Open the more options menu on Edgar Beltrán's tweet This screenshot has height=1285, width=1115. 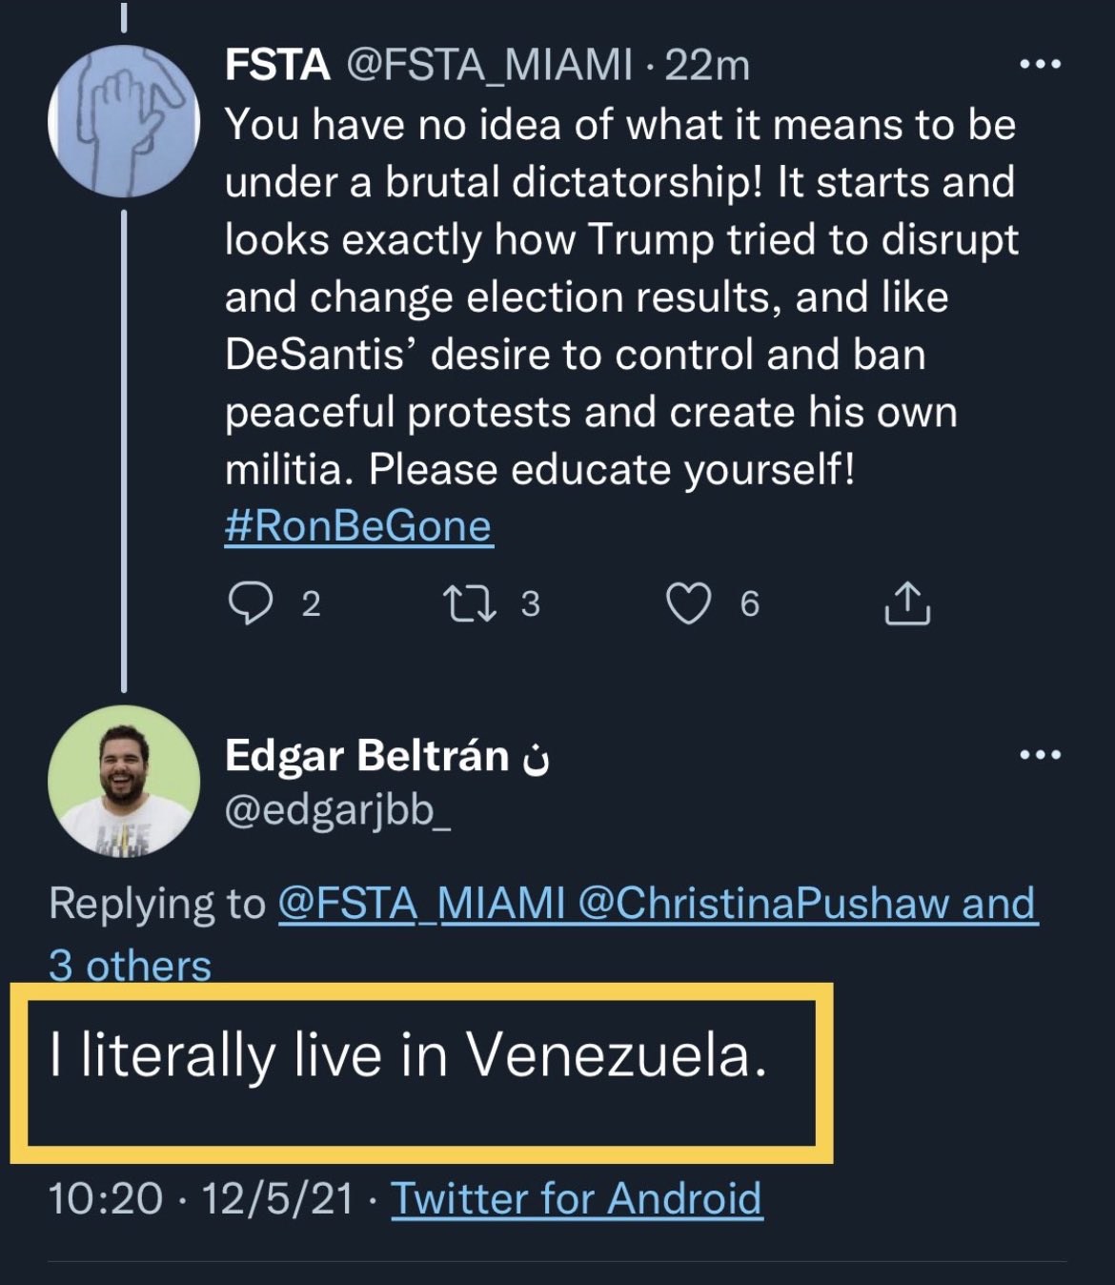[1040, 755]
